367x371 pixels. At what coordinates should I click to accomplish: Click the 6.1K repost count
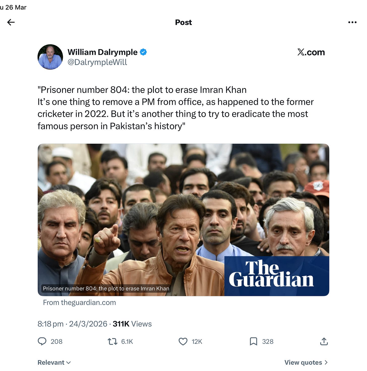(127, 342)
